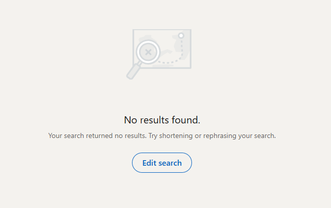The height and width of the screenshot is (208, 331).
Task: Click the bottom shaded strip of map
Action: (163, 66)
